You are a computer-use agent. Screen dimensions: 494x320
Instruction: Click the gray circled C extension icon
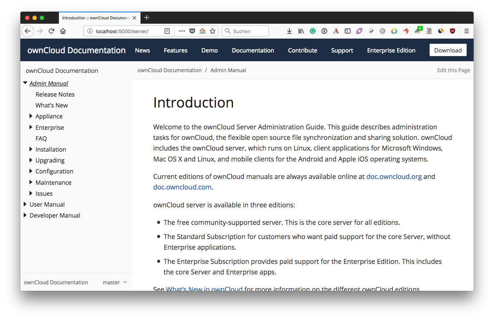coord(382,31)
